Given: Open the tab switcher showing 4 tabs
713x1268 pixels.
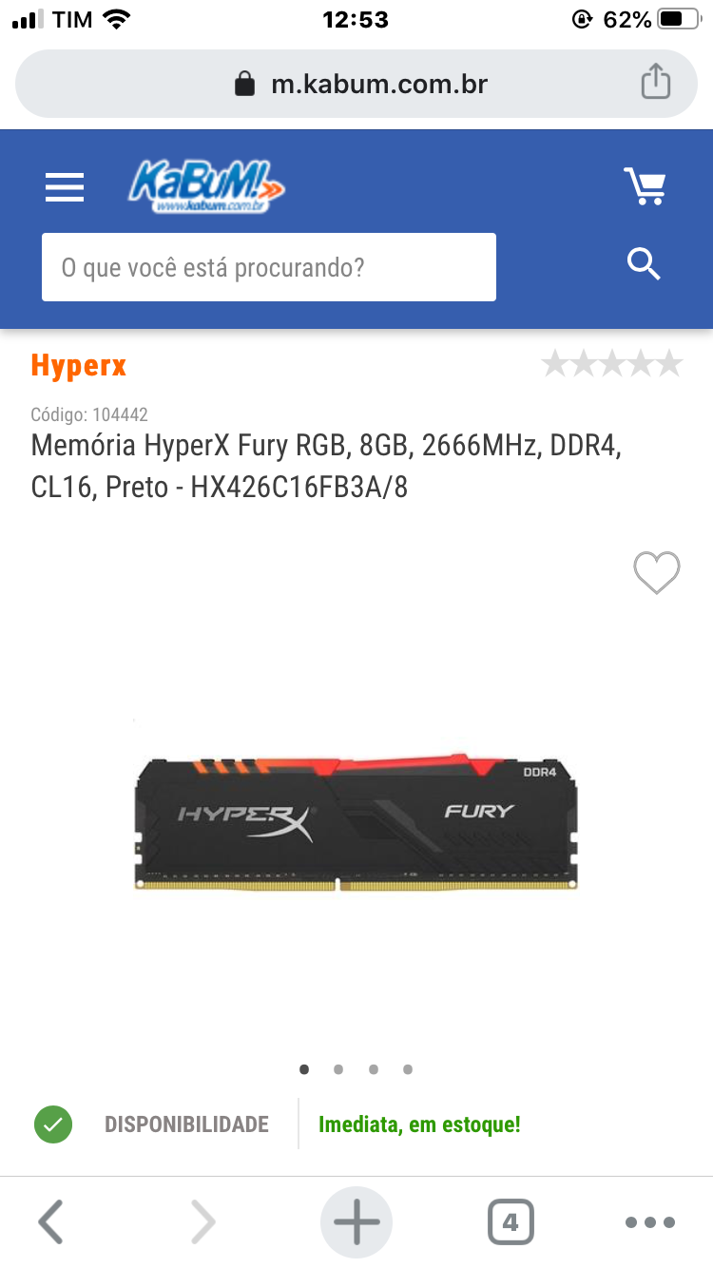Looking at the screenshot, I should point(511,1222).
